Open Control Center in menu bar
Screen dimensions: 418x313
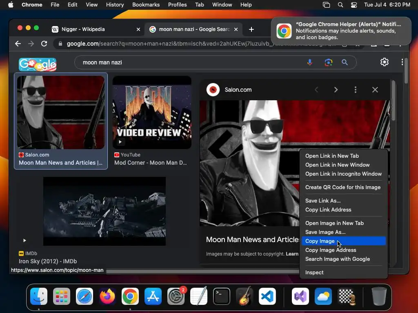click(x=354, y=5)
